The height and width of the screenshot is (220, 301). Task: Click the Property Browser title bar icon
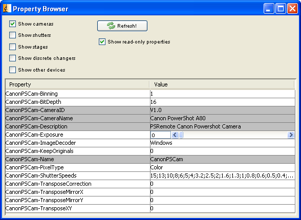pos(7,9)
